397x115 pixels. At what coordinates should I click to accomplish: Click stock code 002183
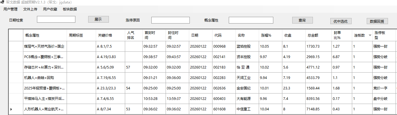click(x=219, y=67)
